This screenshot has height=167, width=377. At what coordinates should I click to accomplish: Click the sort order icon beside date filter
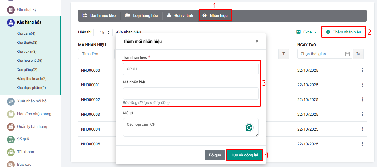click(358, 54)
